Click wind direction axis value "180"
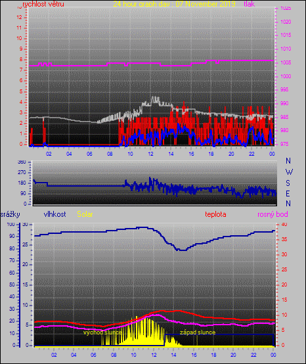 click(x=22, y=183)
